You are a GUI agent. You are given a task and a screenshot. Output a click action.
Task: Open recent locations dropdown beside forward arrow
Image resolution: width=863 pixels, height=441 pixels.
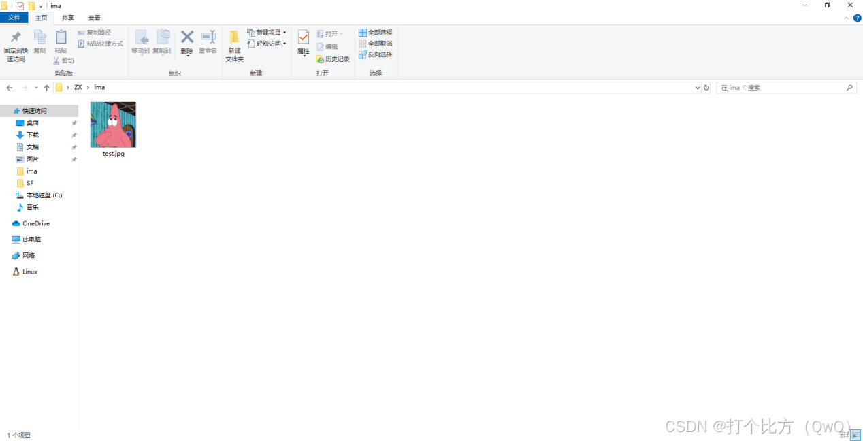36,88
